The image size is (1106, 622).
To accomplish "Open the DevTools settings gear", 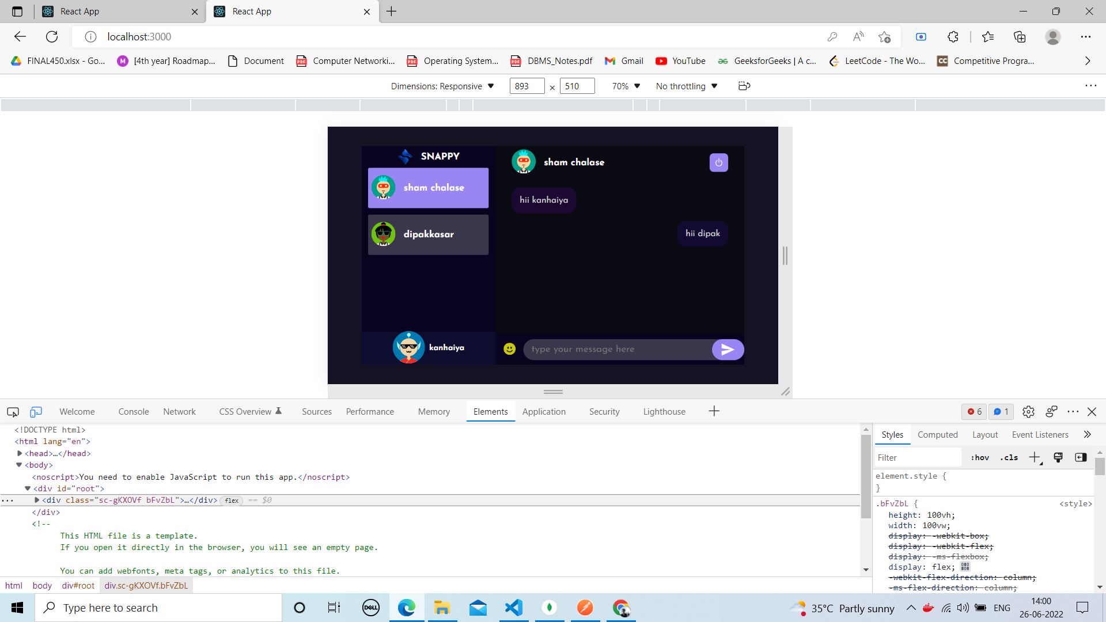I will click(1029, 412).
